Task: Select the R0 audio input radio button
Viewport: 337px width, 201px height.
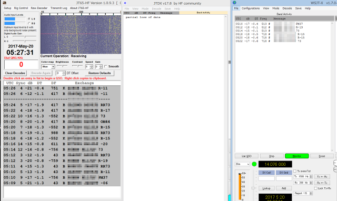Action: (29, 23)
